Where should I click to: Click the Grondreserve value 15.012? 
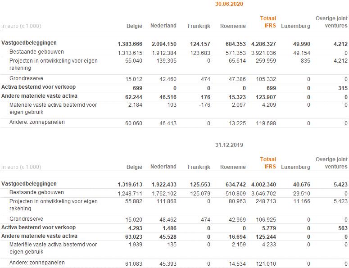[134, 79]
